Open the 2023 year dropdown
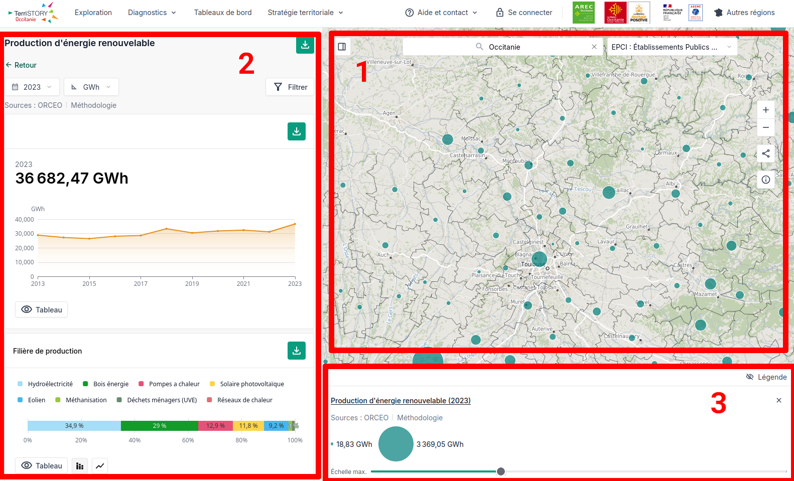 pos(32,87)
